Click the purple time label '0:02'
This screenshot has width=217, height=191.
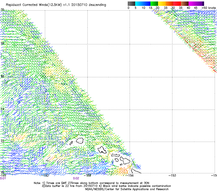click(76, 178)
